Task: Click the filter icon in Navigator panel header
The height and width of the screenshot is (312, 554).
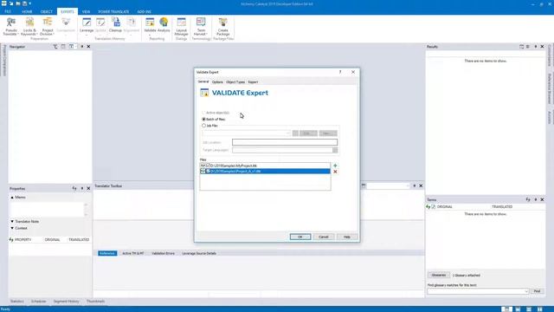Action: click(55, 47)
